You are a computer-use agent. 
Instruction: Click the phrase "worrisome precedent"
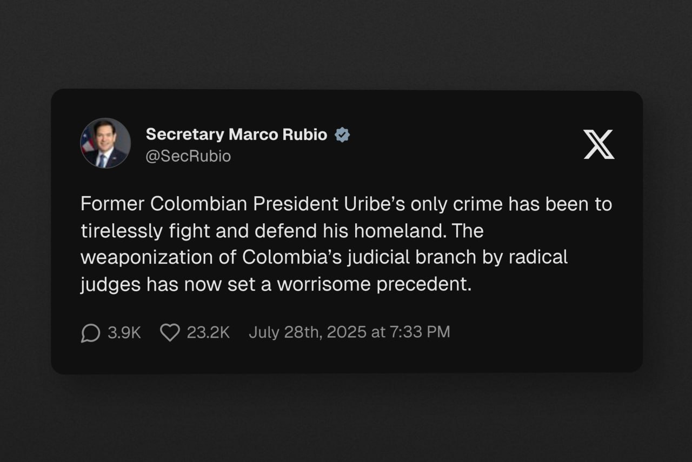point(374,284)
